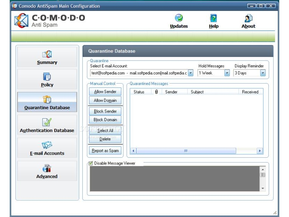Click the Block Domain button
The height and width of the screenshot is (217, 289).
tap(105, 120)
